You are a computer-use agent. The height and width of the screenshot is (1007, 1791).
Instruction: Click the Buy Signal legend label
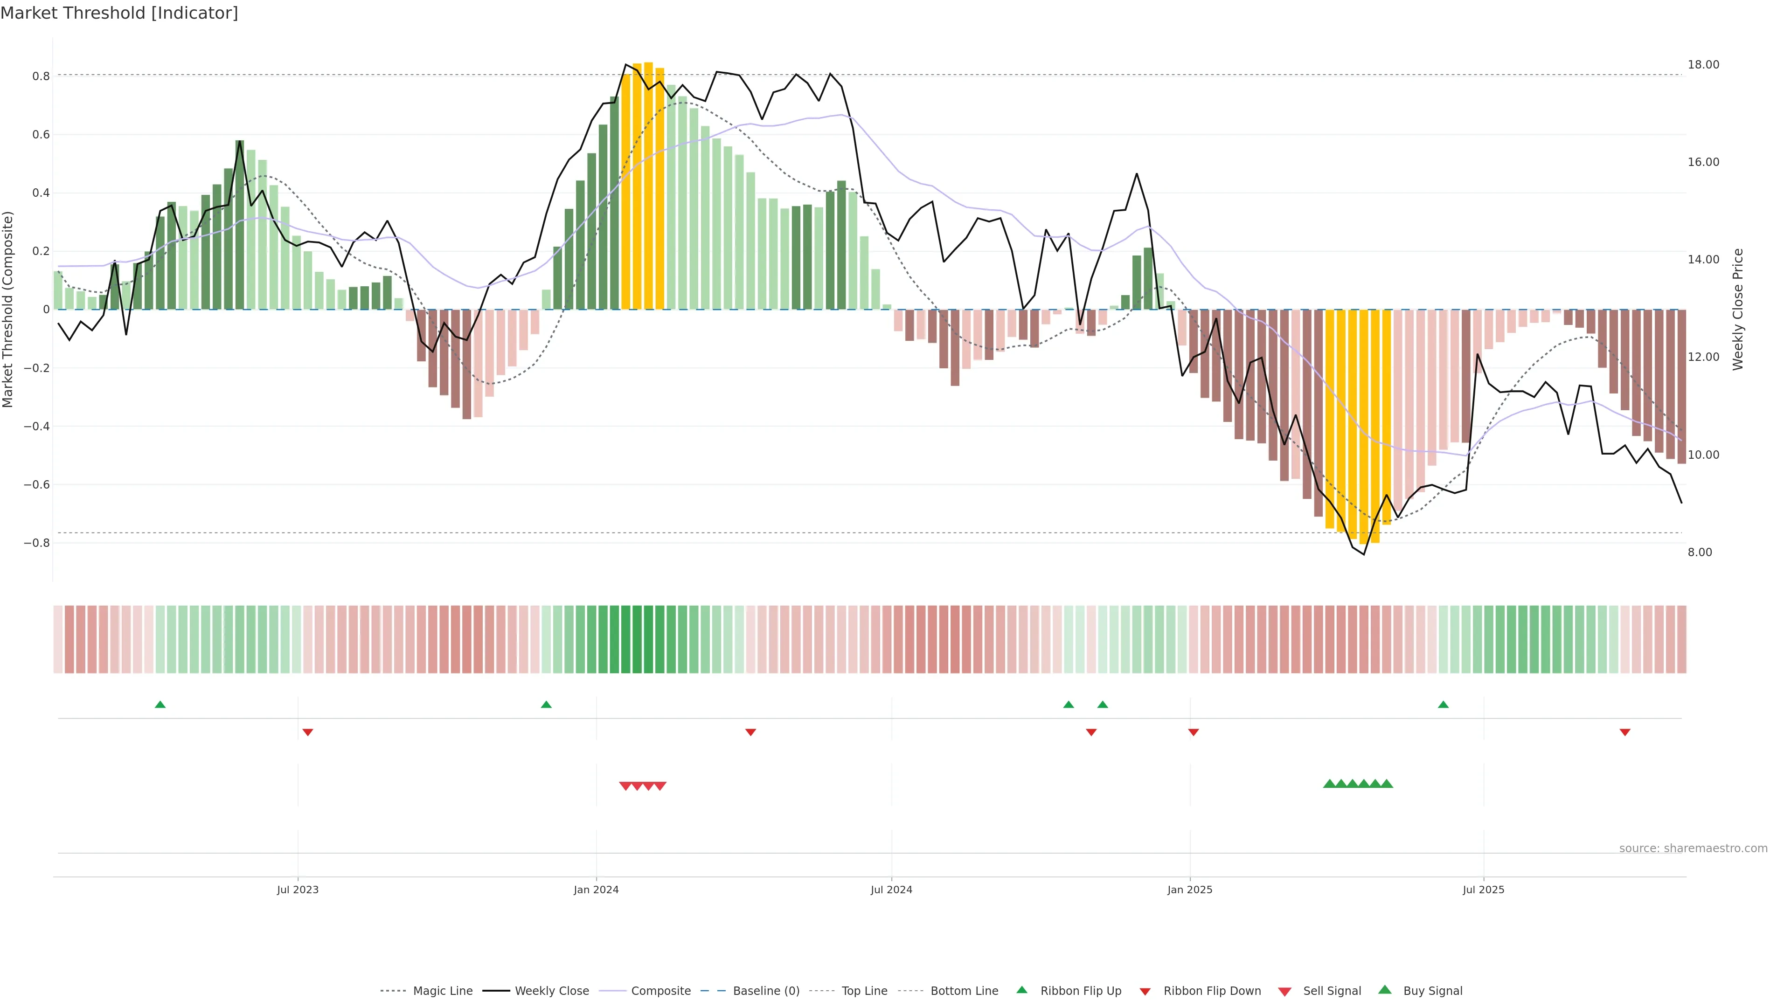pos(1432,991)
